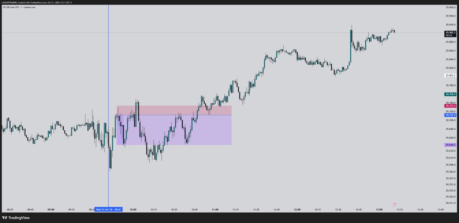Click the 'Wed 21 Oct '26 09:42' time label
Image resolution: width=459 pixels, height=223 pixels.
[109, 210]
